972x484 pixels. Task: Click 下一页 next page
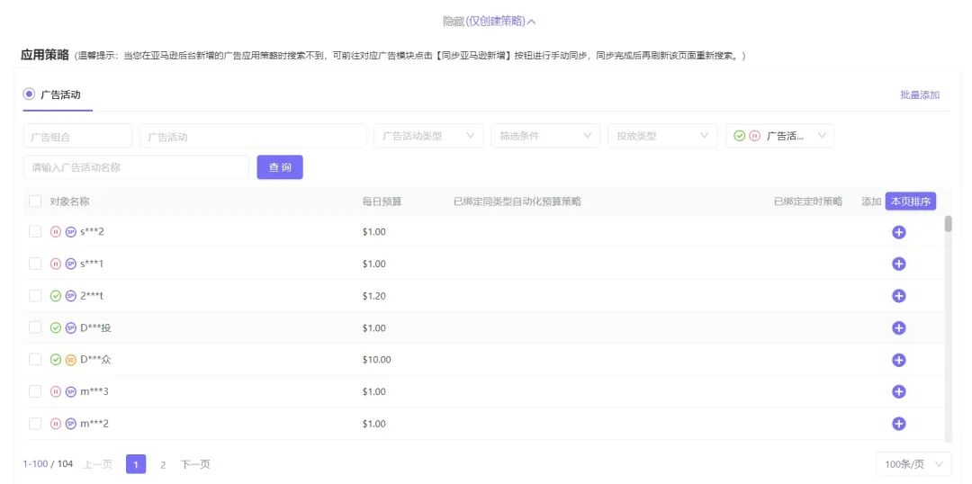(195, 464)
